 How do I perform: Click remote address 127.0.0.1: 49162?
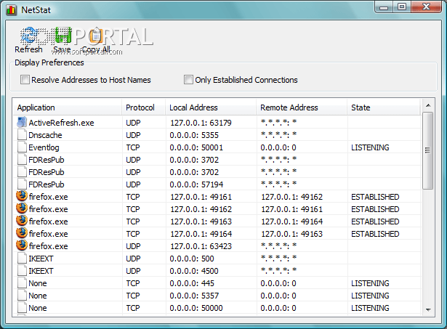point(292,197)
